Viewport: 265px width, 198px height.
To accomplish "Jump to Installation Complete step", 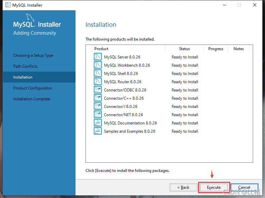I will tap(31, 99).
